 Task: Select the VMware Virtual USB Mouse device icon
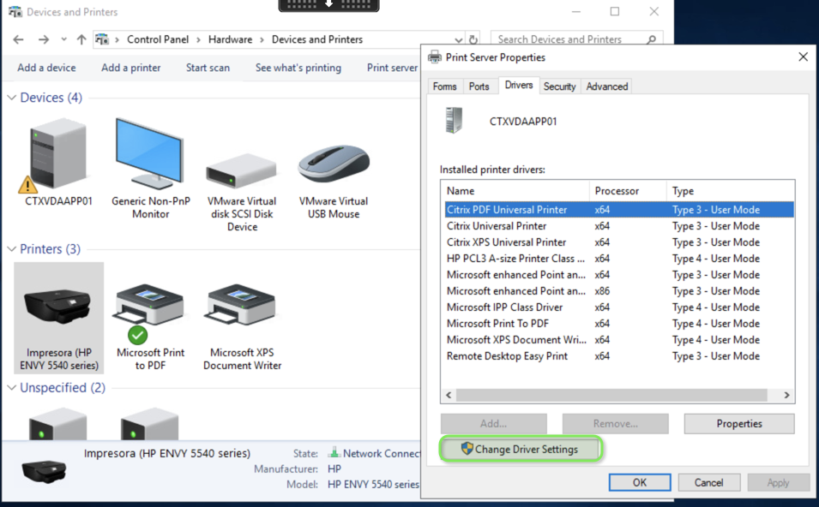click(x=333, y=163)
